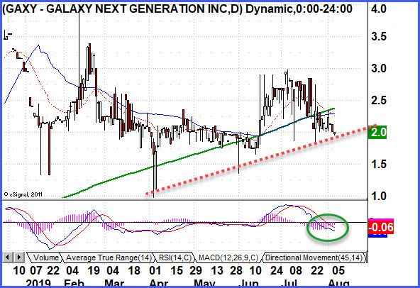Click the Jun month label on the time axis
The image size is (420, 288).
pos(248,283)
